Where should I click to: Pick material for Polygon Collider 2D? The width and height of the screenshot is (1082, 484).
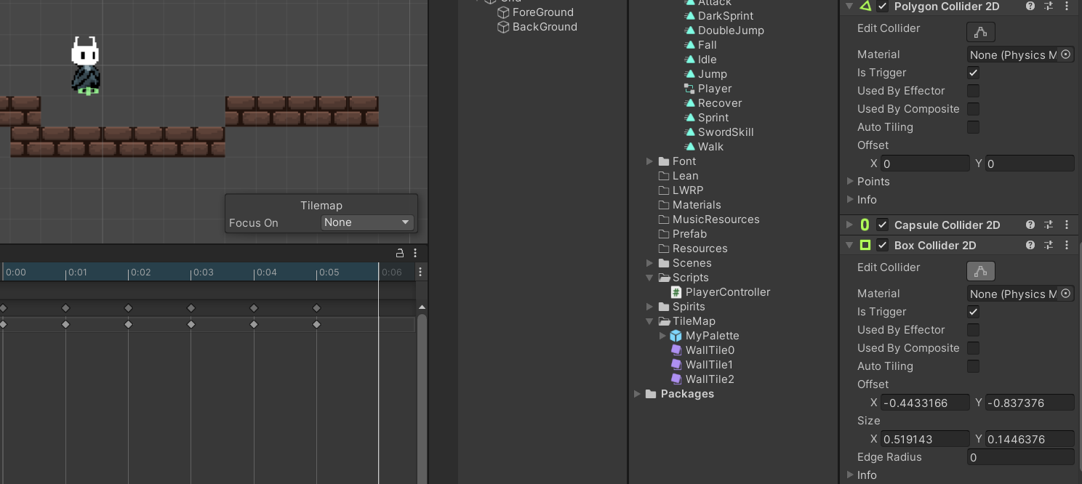click(x=1066, y=55)
